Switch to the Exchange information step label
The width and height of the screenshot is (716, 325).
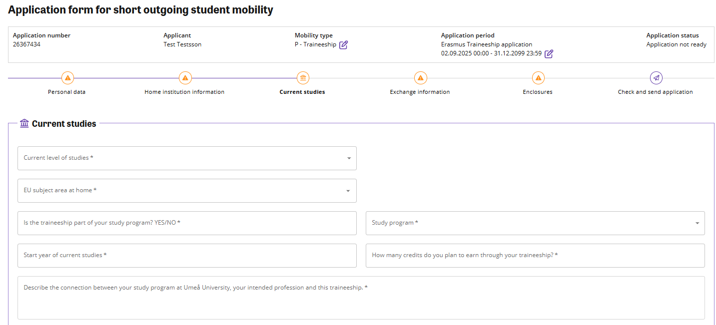point(420,92)
